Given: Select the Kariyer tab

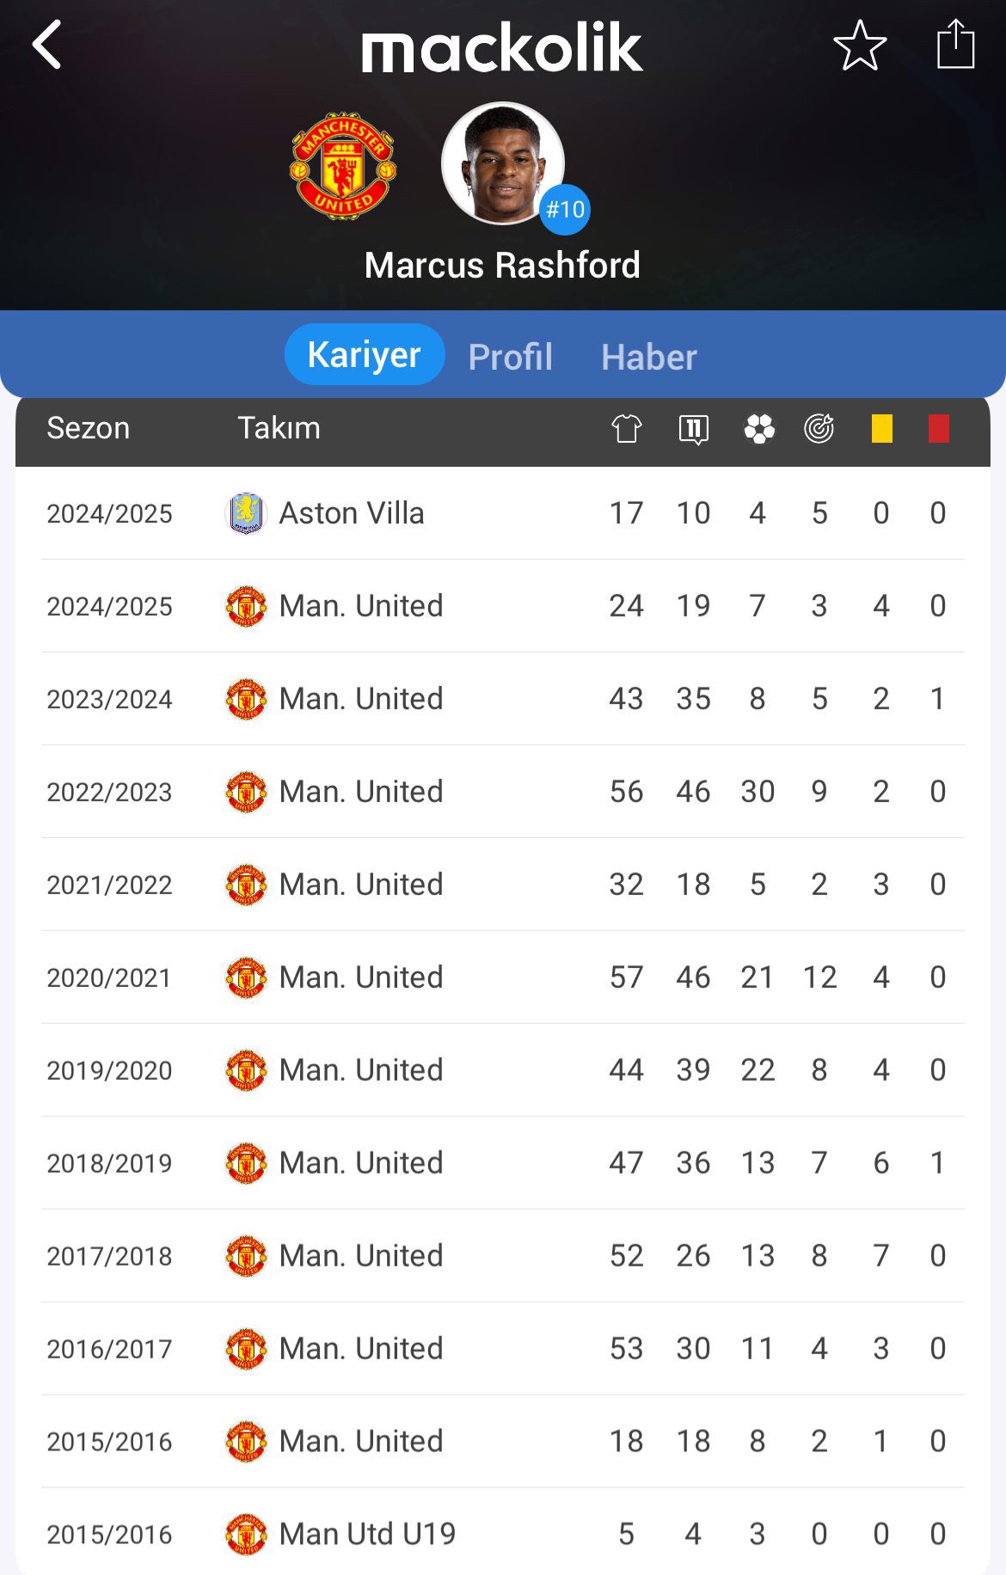Looking at the screenshot, I should click(365, 354).
